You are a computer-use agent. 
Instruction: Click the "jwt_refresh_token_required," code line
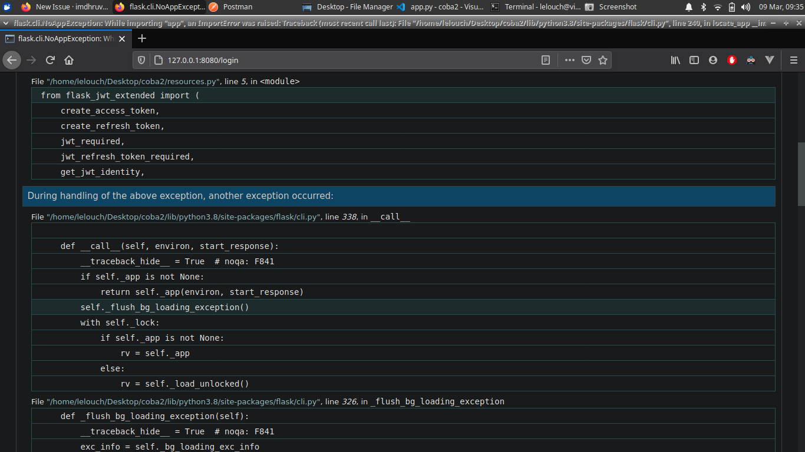point(403,157)
